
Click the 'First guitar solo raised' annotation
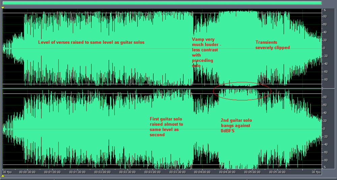tap(166, 127)
